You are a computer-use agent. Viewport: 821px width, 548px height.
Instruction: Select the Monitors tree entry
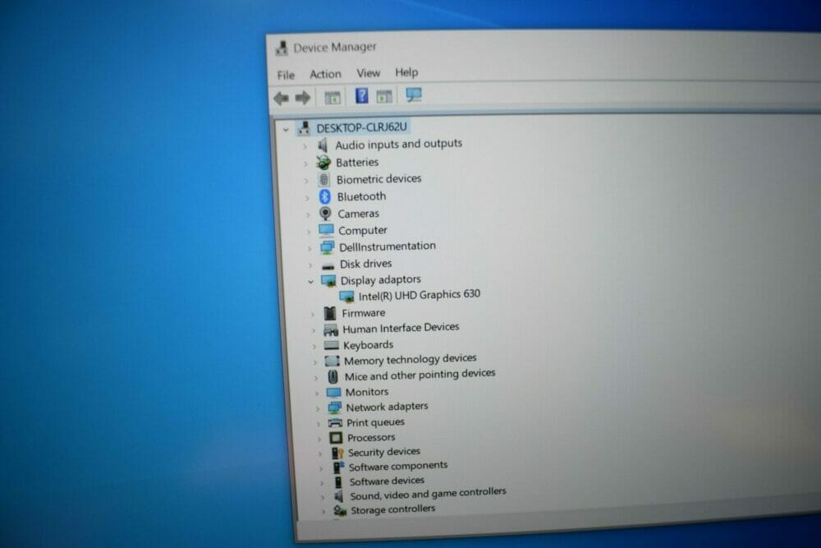366,392
